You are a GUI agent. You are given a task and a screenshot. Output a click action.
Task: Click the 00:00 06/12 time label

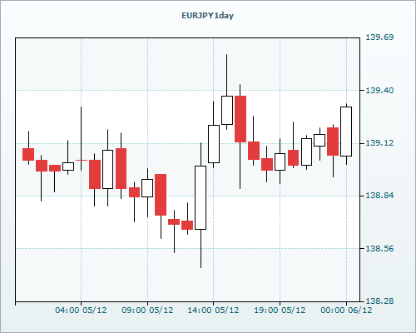[346, 310]
